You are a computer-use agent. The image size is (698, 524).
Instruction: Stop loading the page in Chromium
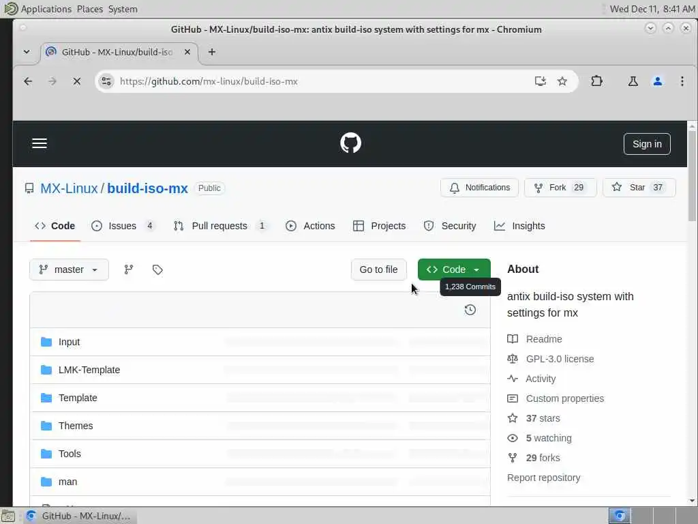coord(76,81)
